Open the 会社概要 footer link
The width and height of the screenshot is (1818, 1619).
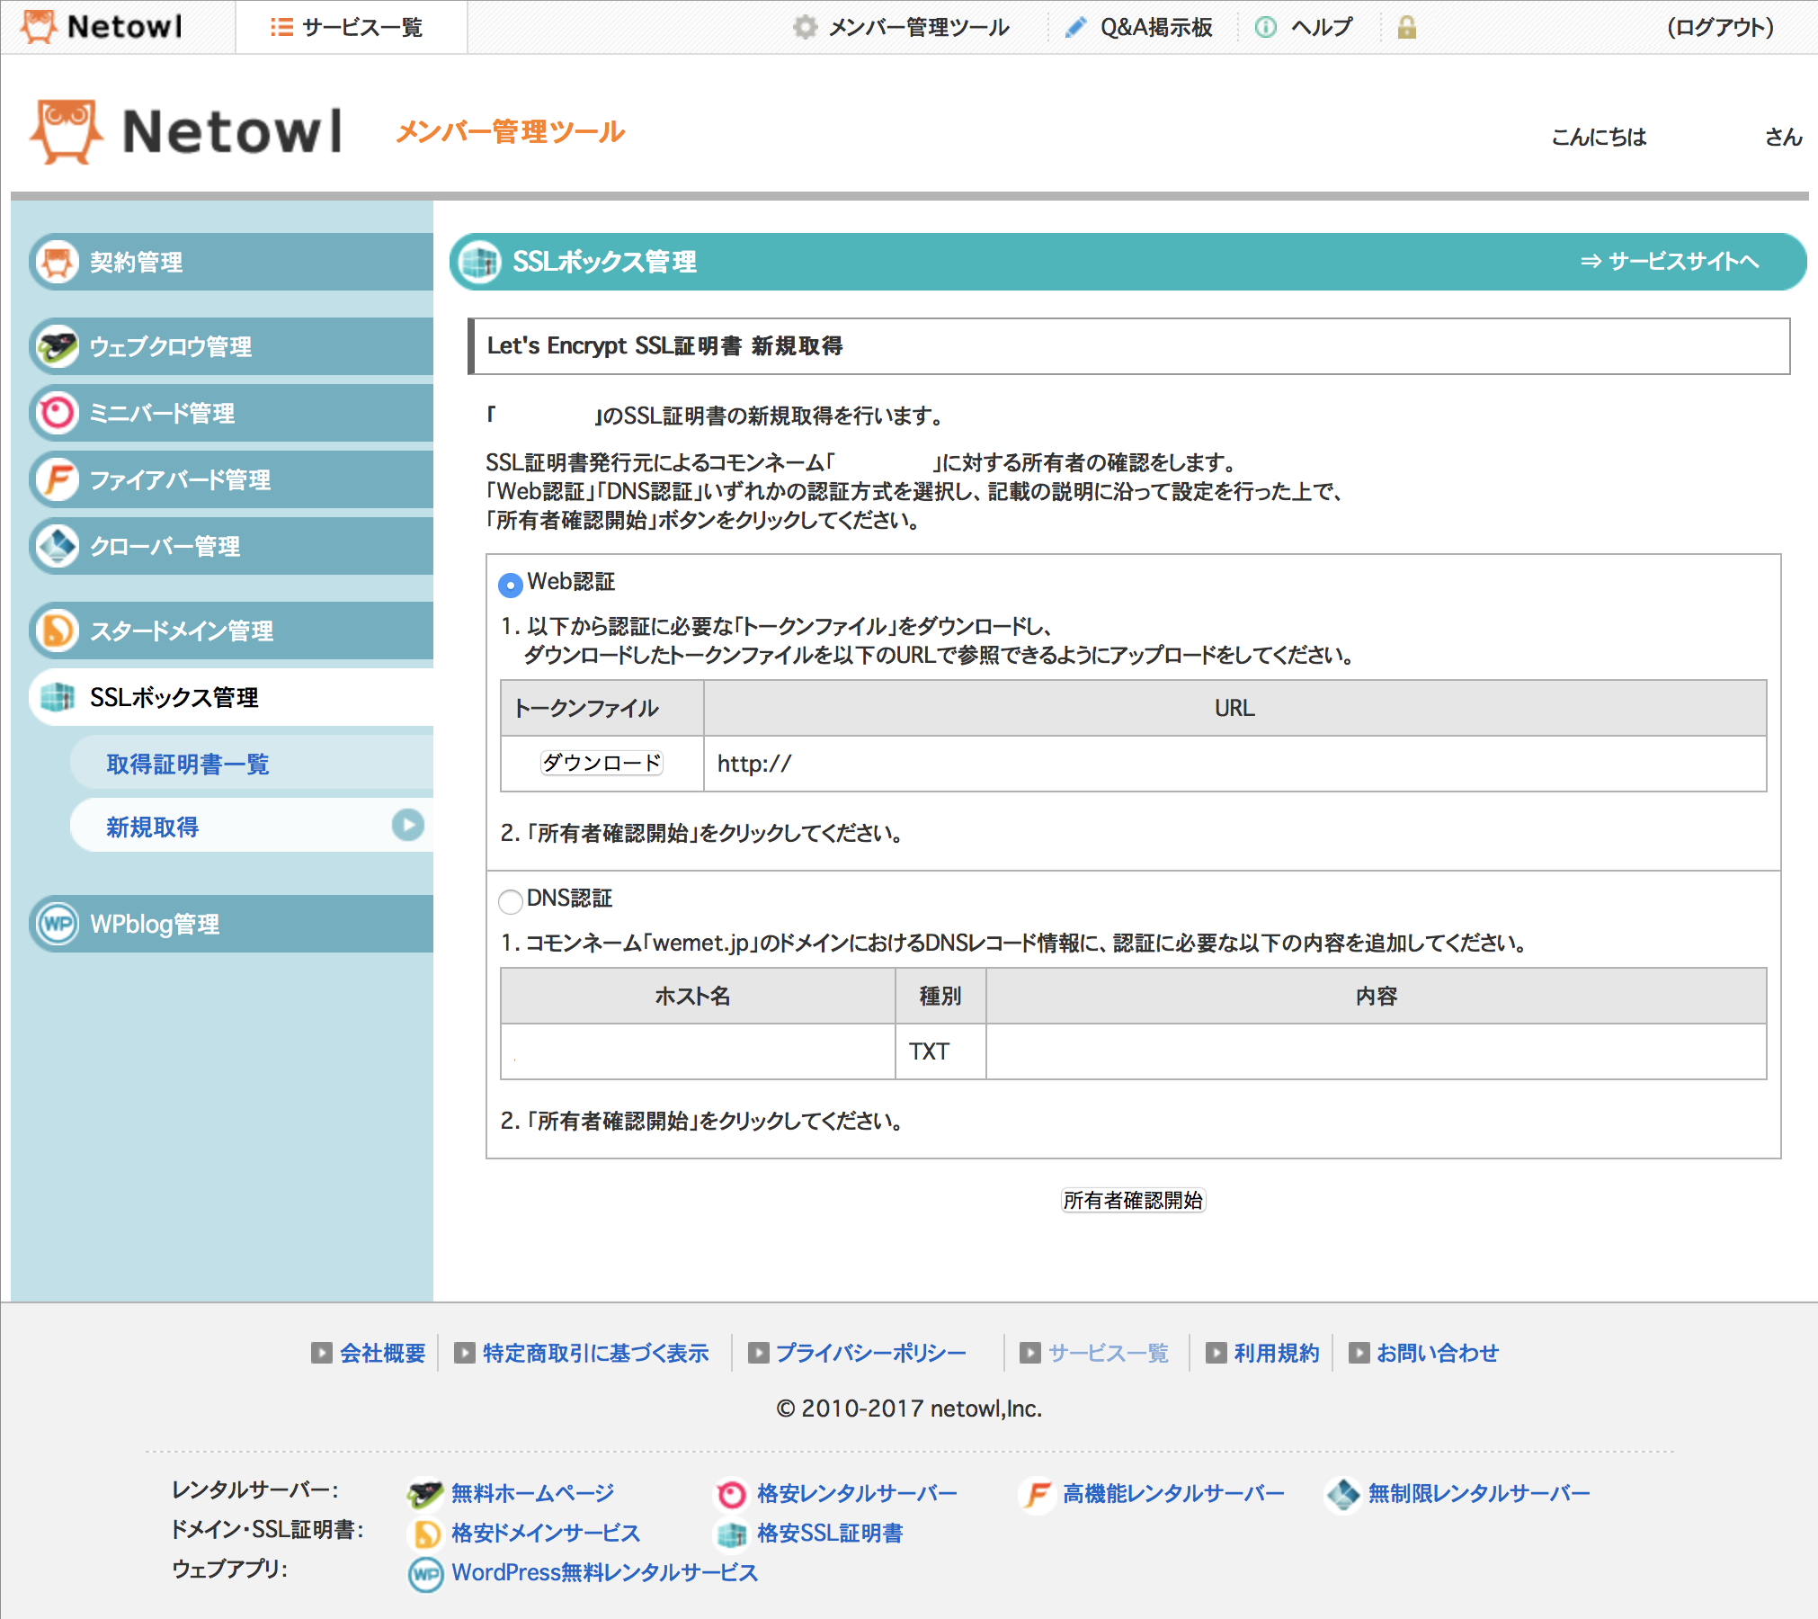[382, 1353]
